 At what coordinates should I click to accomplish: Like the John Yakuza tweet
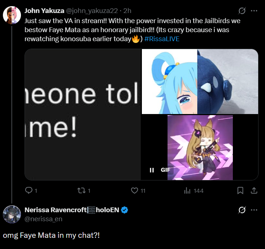click(x=135, y=191)
